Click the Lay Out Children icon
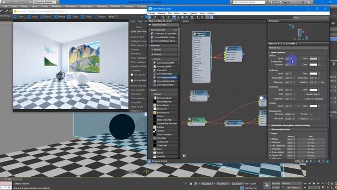 [x=202, y=17]
